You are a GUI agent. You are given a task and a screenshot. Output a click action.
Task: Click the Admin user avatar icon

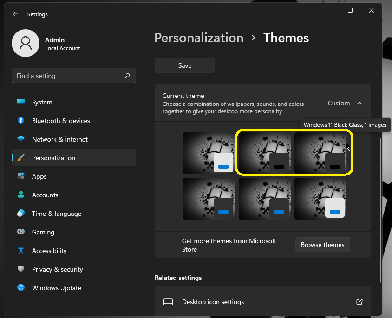(x=26, y=43)
